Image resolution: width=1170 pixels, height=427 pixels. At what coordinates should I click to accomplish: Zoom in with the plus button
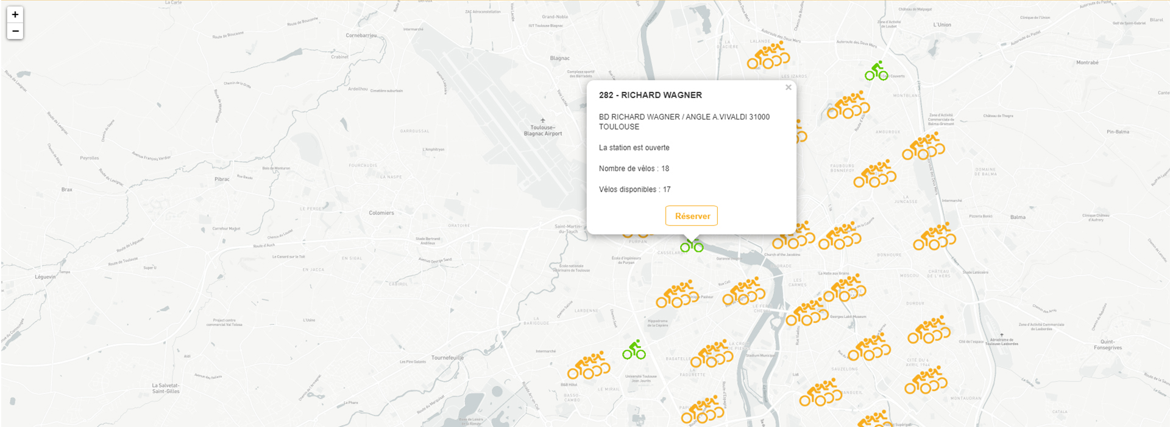15,15
